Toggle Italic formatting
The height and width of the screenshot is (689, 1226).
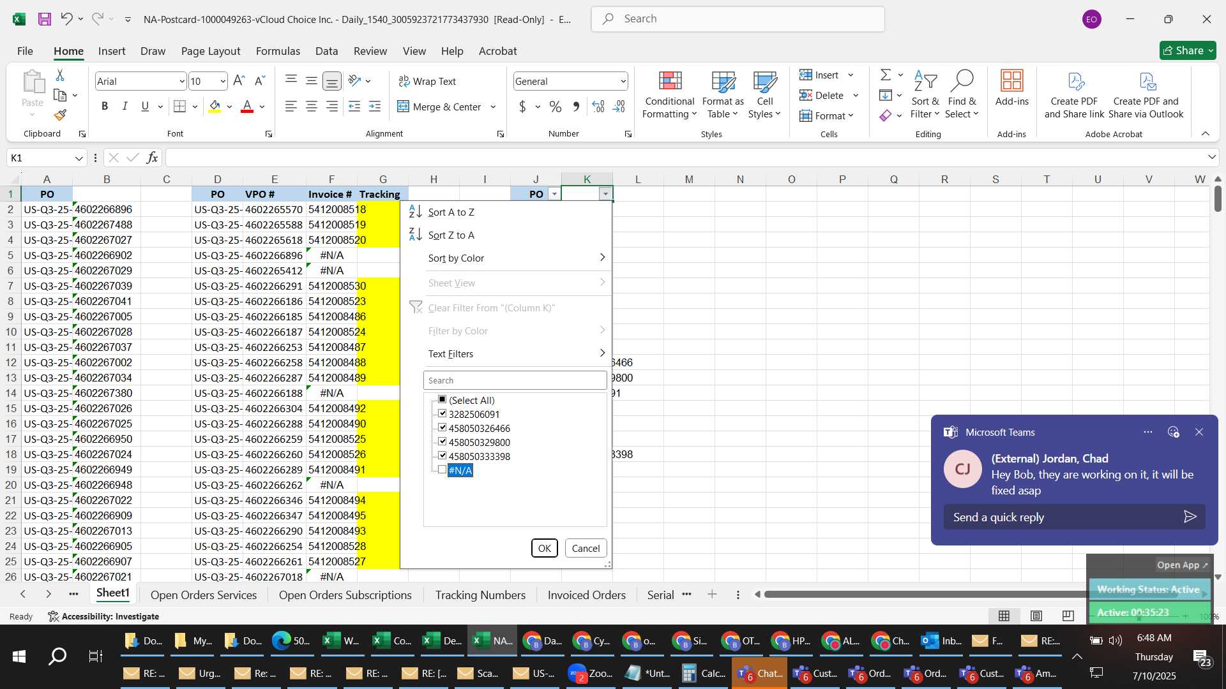(x=125, y=107)
